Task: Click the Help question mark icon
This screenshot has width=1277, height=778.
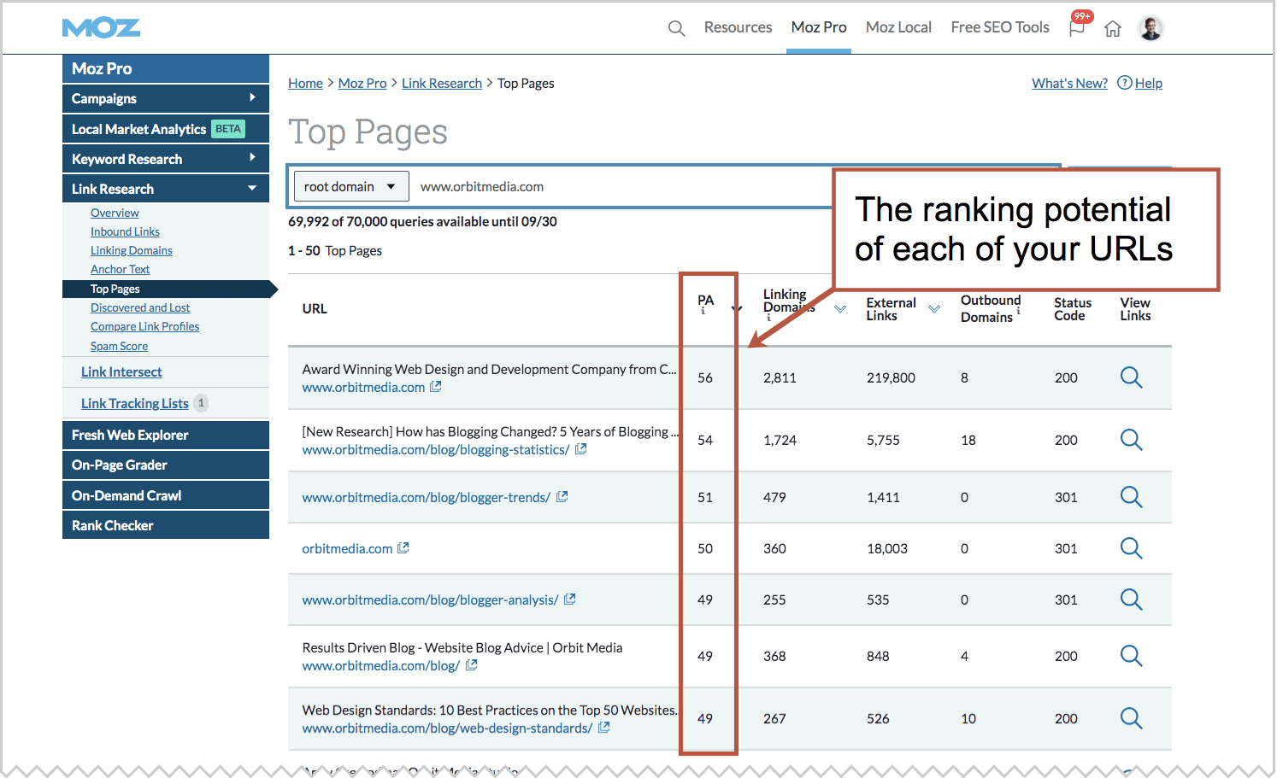Action: pyautogui.click(x=1125, y=83)
